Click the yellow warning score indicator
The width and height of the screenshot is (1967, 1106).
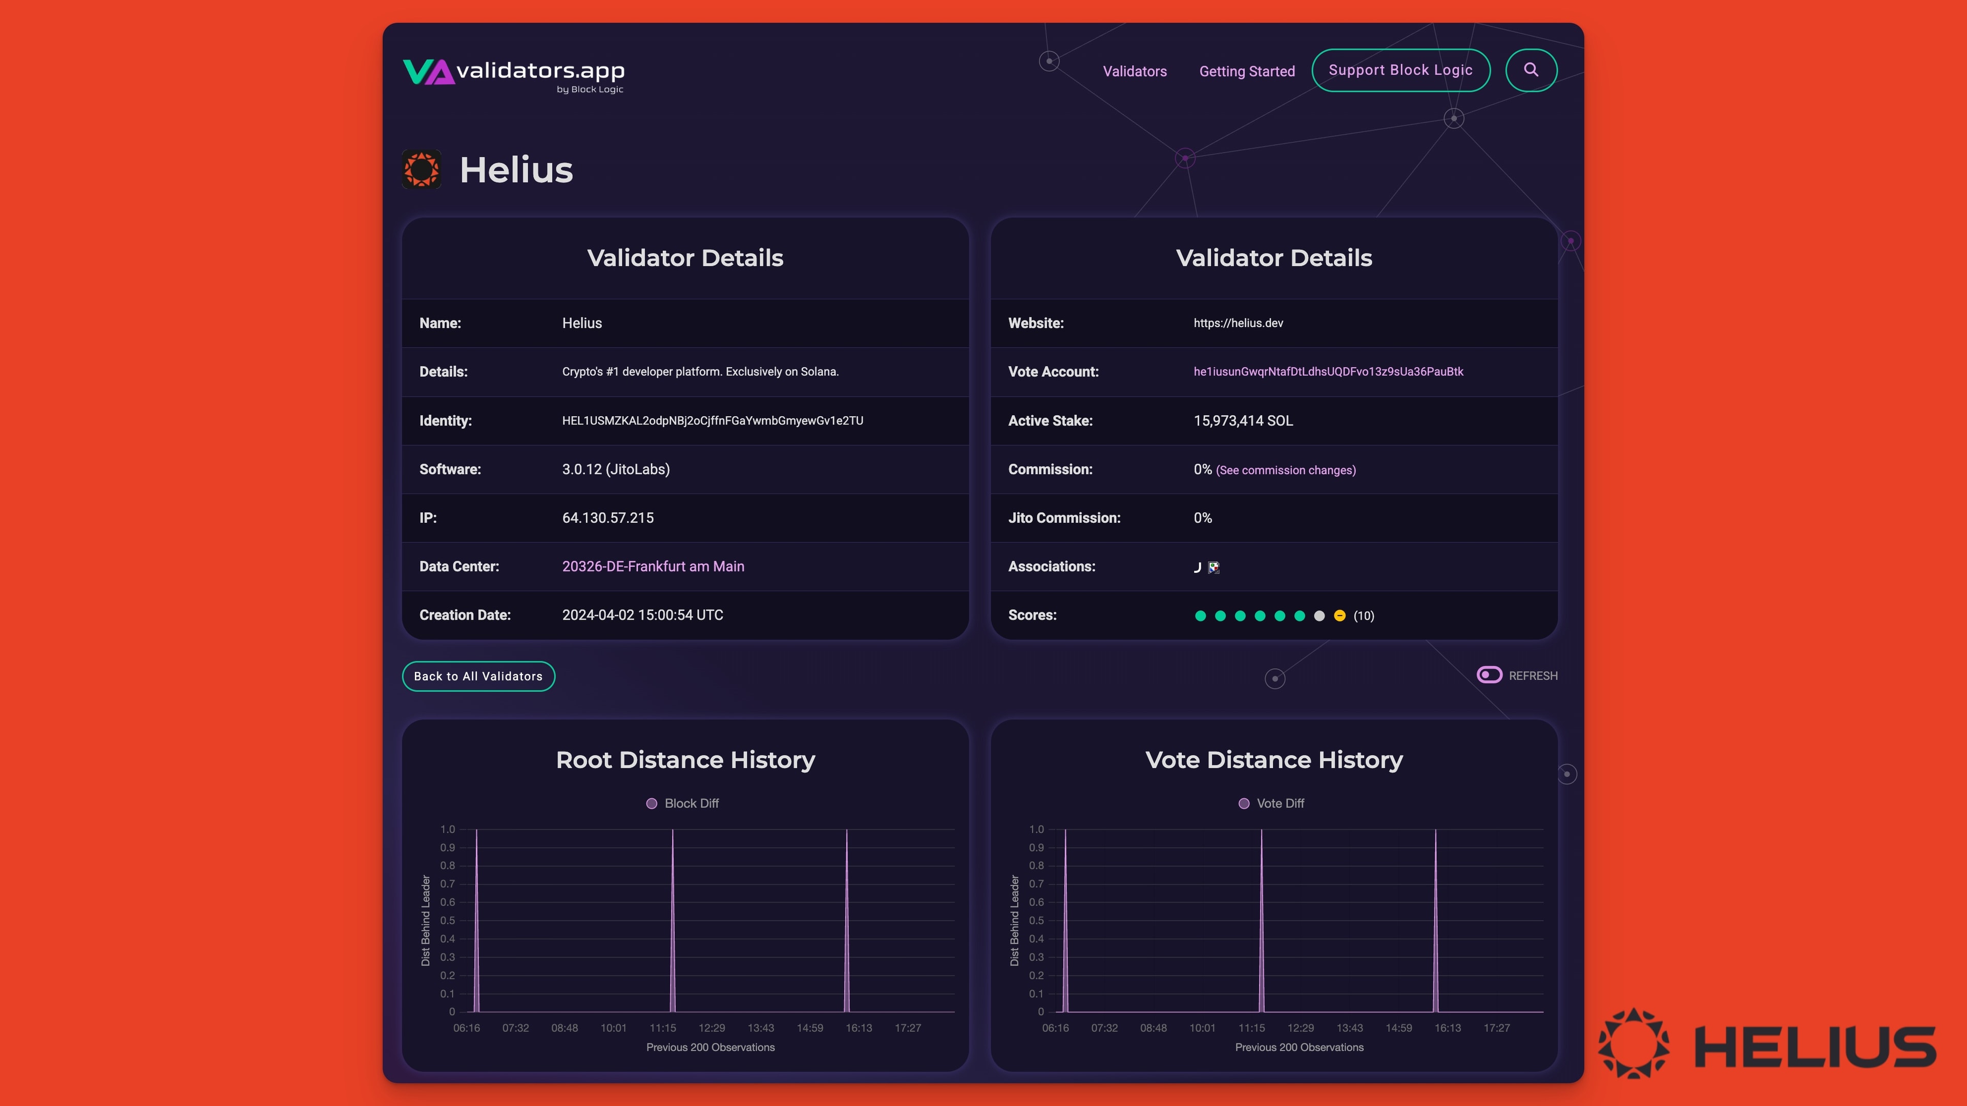[x=1340, y=615]
